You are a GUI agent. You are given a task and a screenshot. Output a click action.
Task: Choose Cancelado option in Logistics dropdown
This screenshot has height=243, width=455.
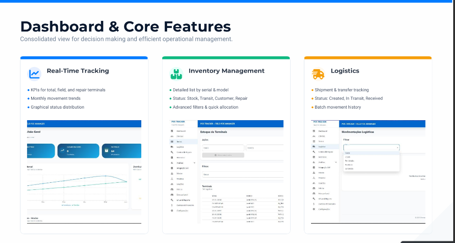coord(371,169)
